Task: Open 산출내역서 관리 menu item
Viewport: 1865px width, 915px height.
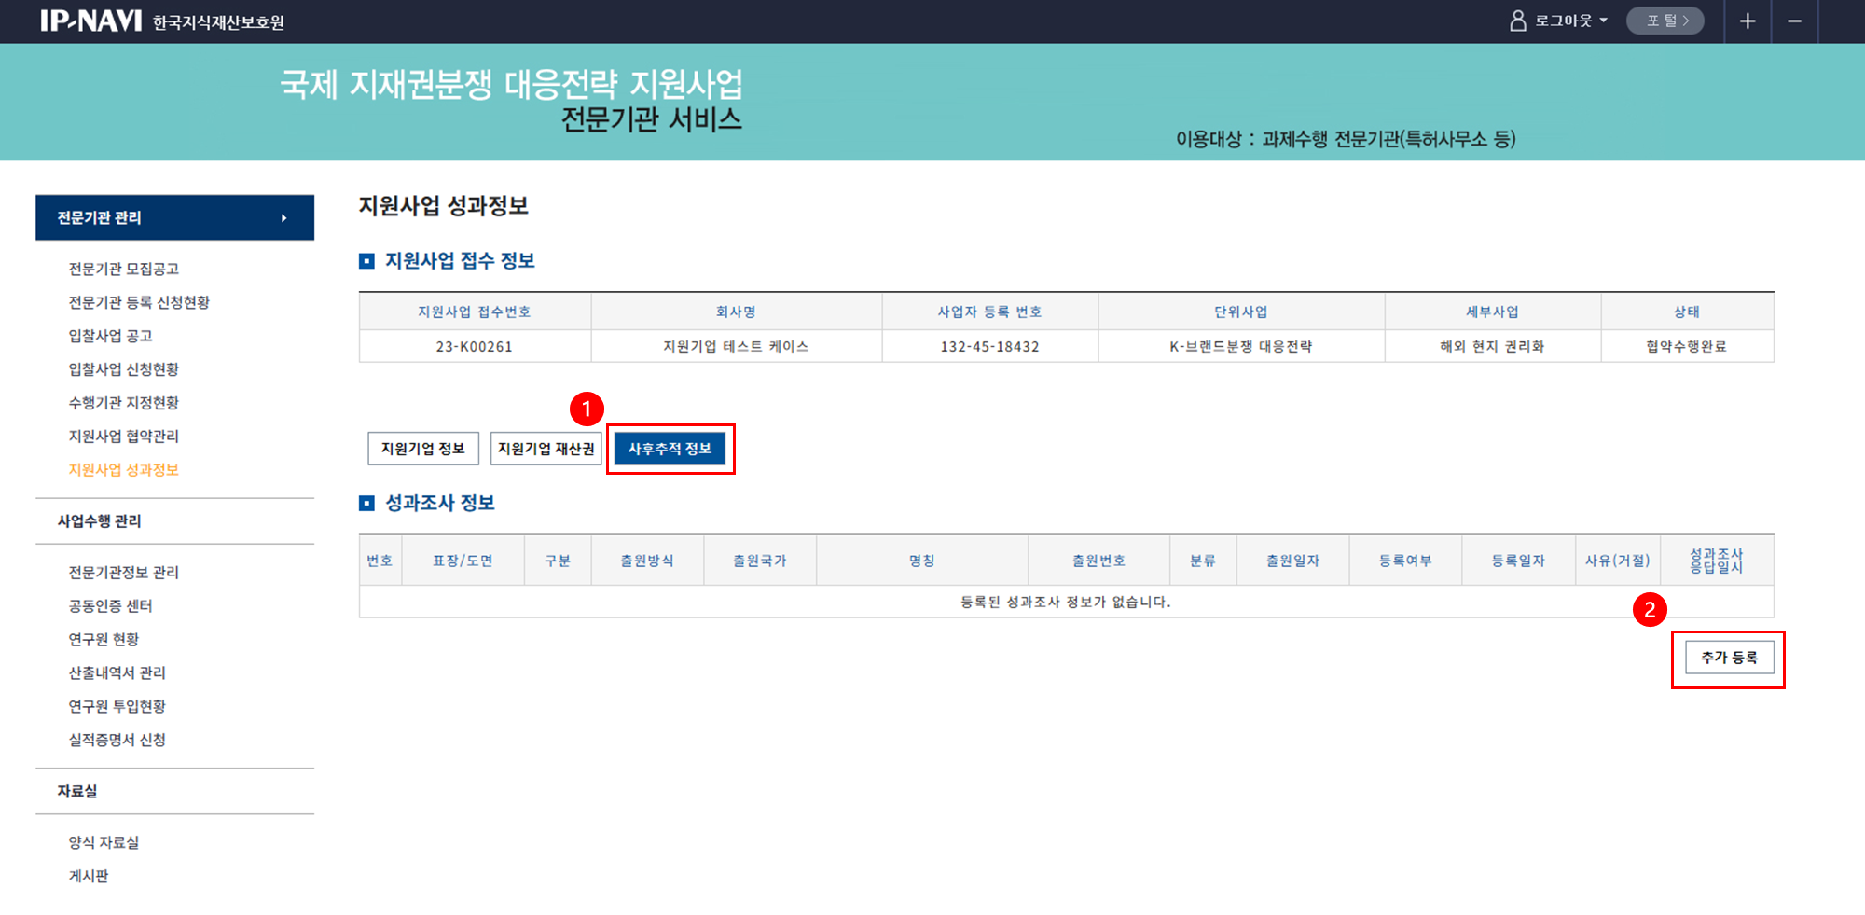Action: [117, 673]
